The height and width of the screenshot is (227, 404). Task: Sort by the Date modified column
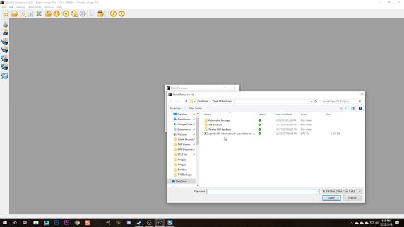point(283,114)
